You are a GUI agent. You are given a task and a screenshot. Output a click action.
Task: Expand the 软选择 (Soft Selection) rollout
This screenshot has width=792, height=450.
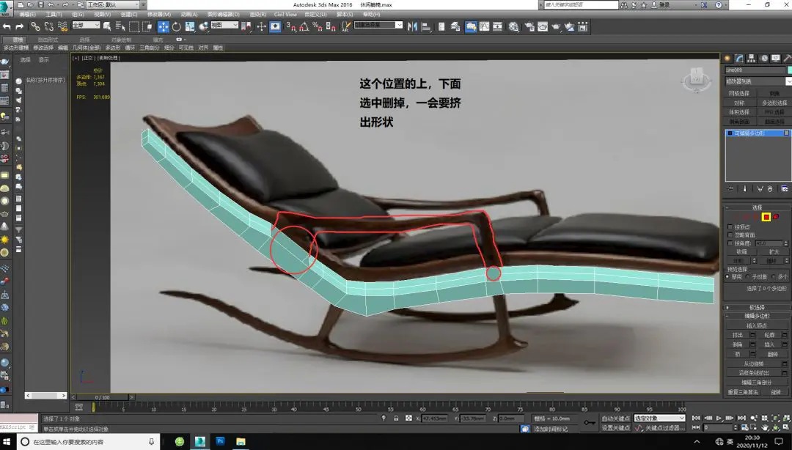pyautogui.click(x=757, y=307)
